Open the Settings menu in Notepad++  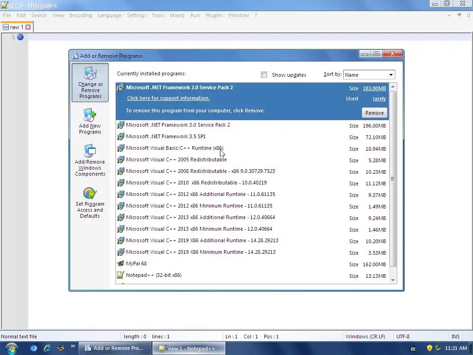136,15
